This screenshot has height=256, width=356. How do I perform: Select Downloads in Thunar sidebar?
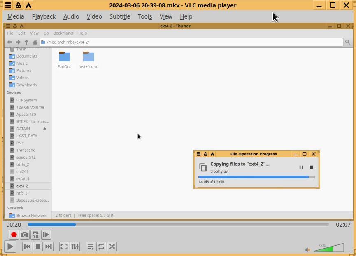[x=26, y=85]
